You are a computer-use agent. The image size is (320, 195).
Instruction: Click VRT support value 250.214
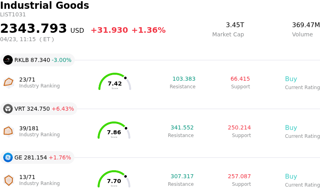click(239, 128)
